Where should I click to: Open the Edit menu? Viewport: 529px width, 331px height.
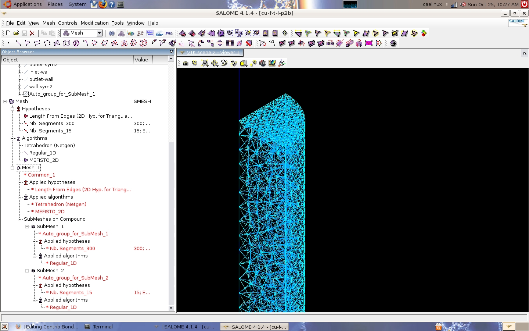21,23
